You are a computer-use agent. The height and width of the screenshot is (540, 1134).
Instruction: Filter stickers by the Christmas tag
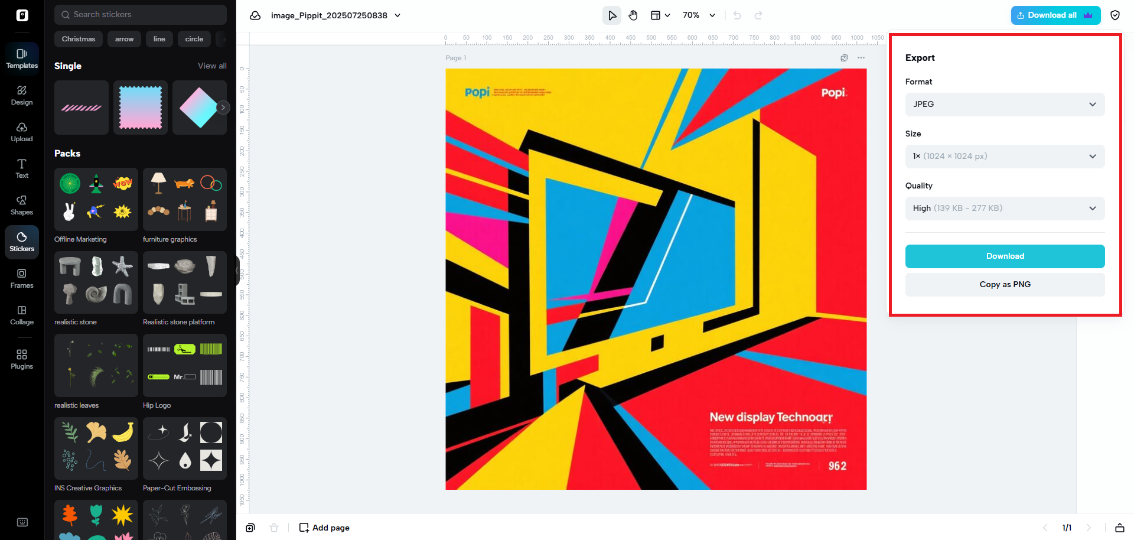click(78, 38)
